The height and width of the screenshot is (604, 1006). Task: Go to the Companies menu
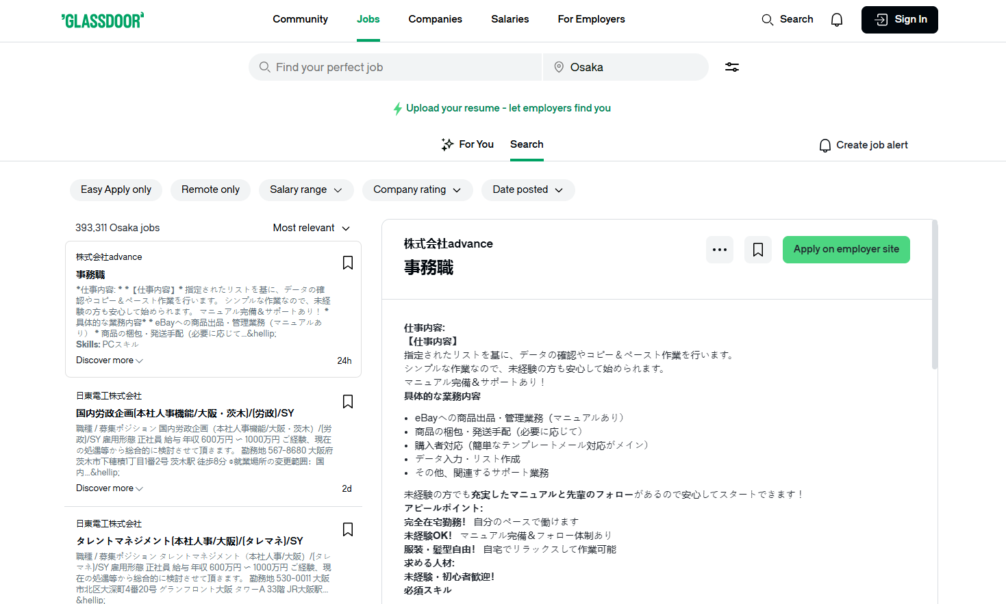(436, 19)
